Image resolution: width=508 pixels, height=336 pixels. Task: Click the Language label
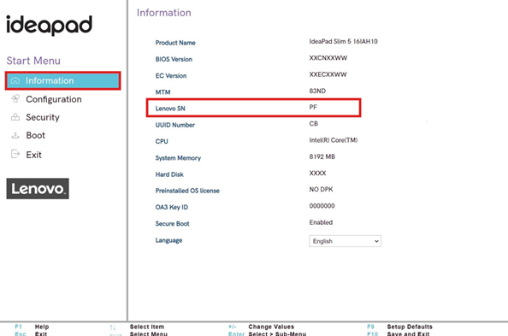168,240
